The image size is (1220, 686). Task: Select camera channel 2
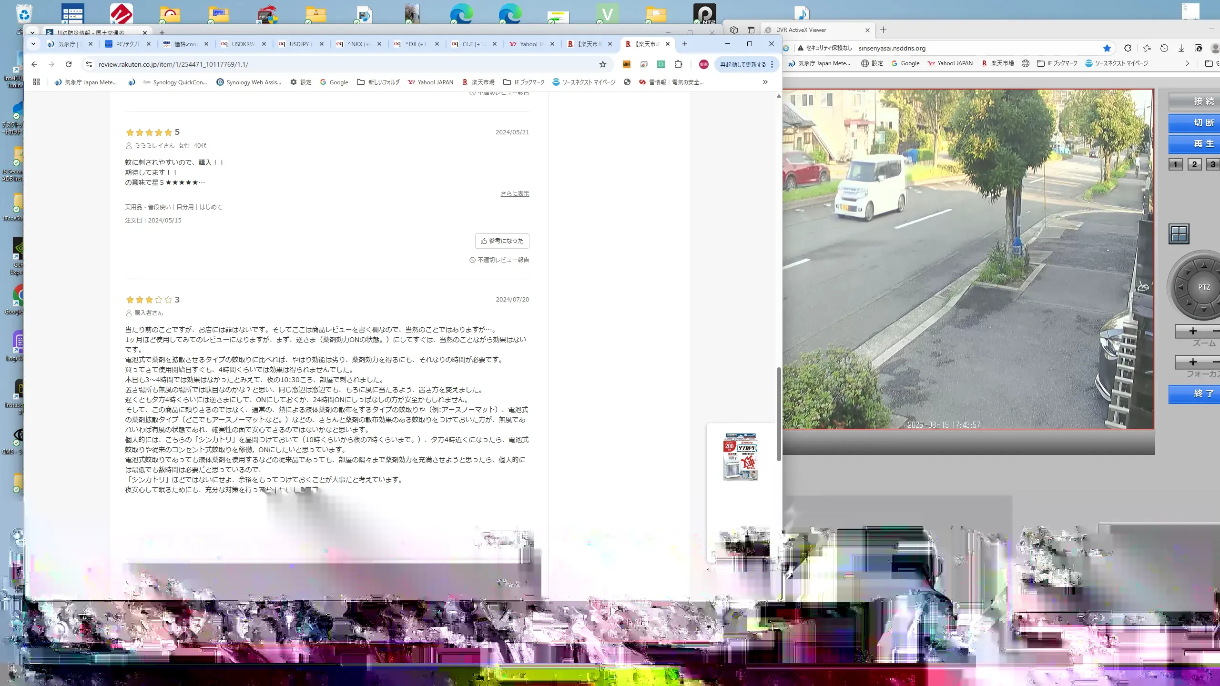(x=1194, y=164)
